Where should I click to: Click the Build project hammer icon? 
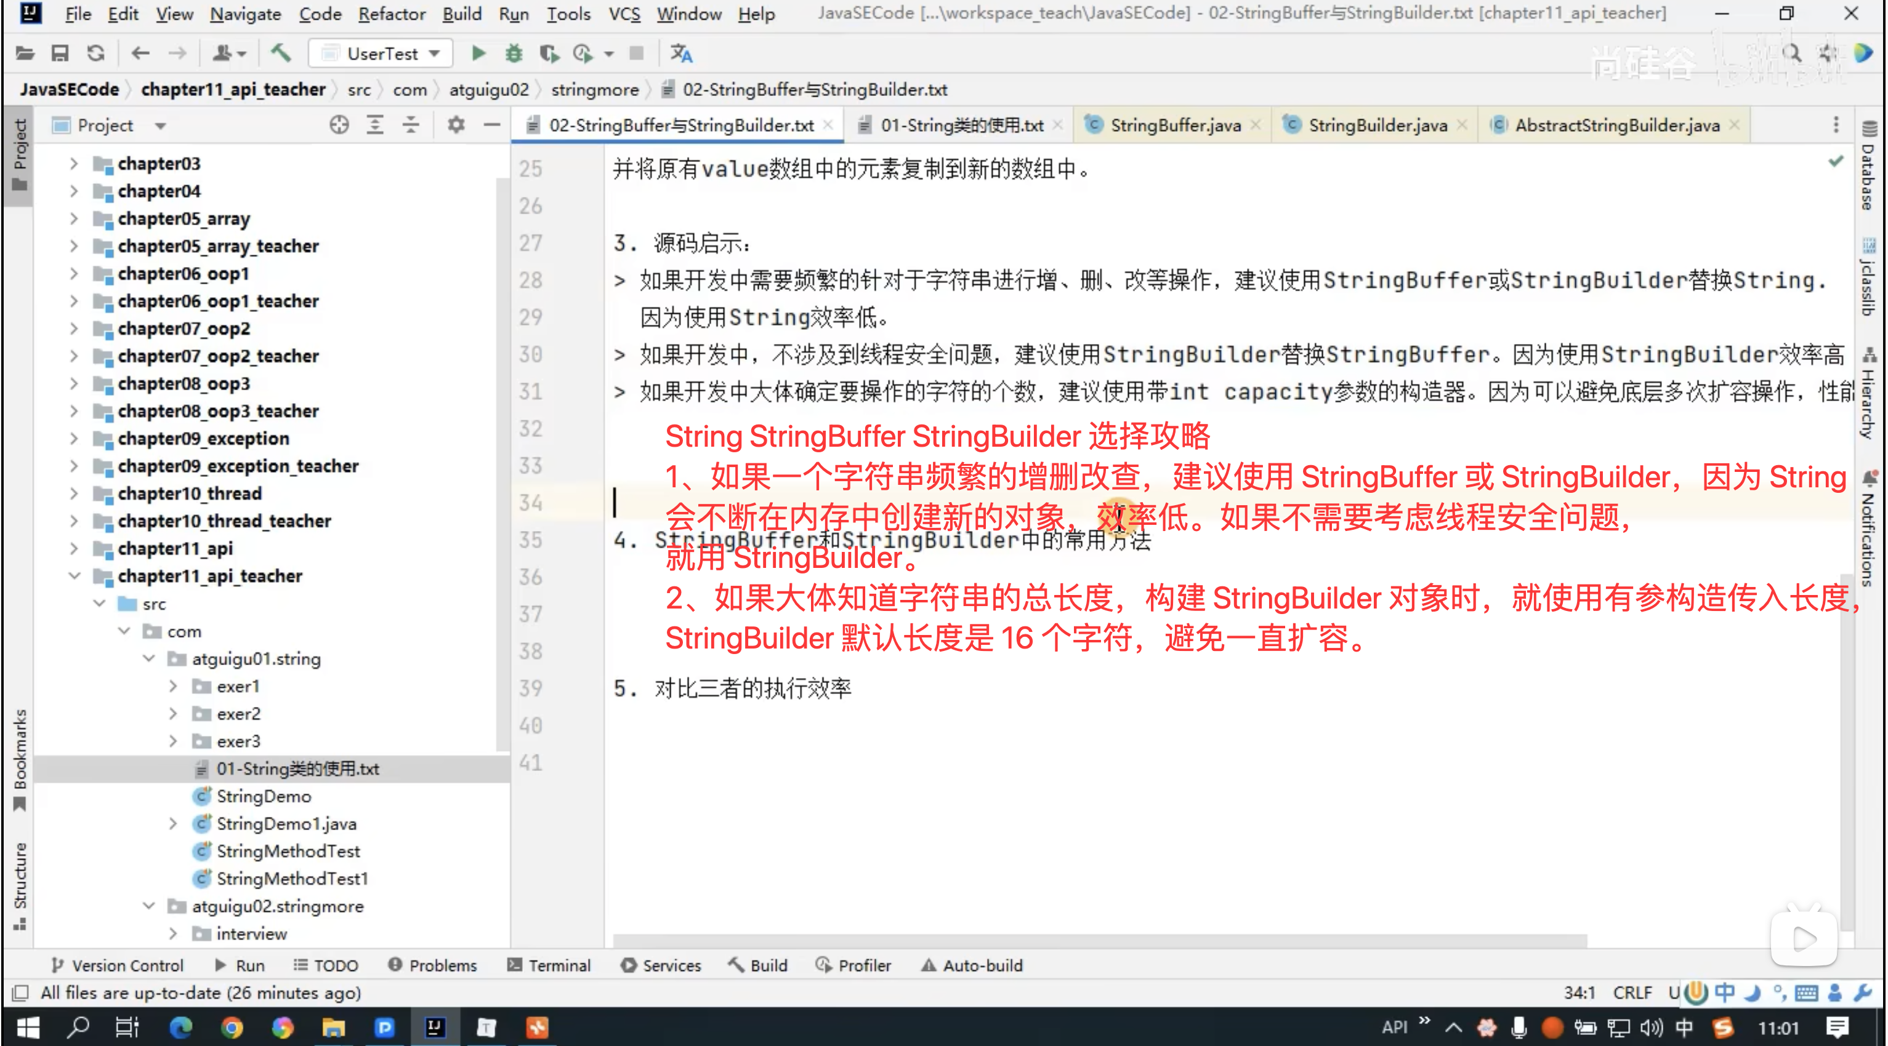[x=281, y=53]
